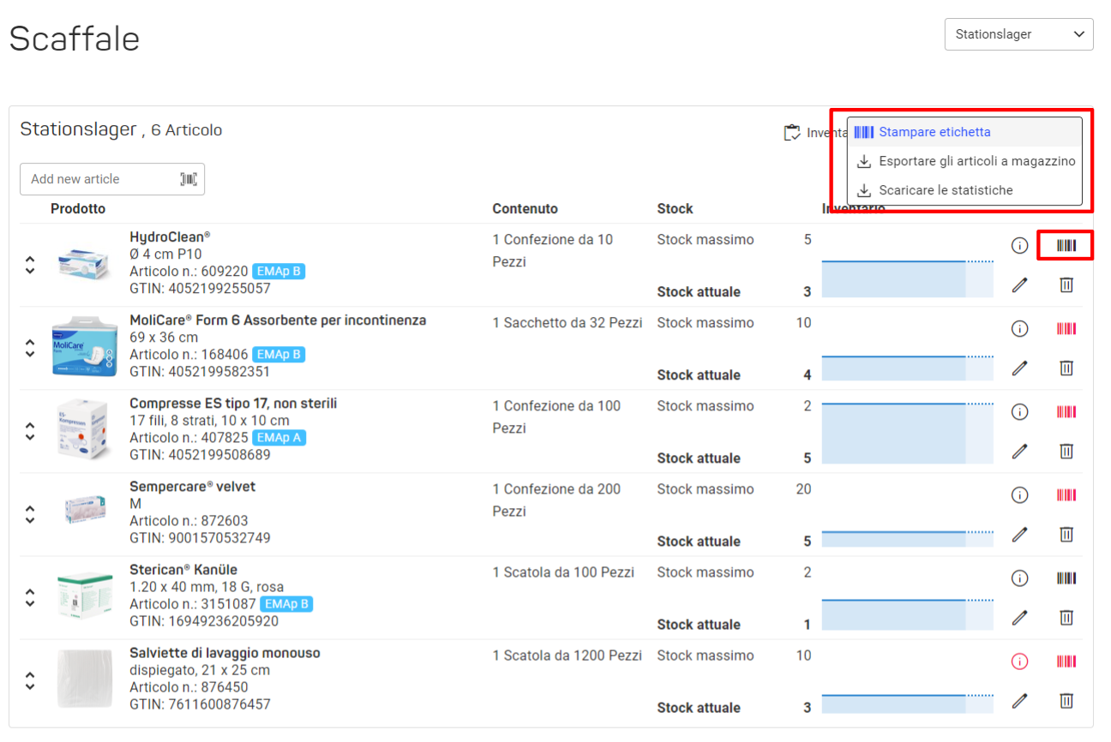1111x742 pixels.
Task: Delete HydroClean using its trash icon
Action: pyautogui.click(x=1066, y=284)
